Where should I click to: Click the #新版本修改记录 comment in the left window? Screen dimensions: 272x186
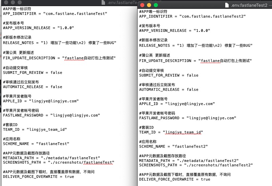(17, 37)
